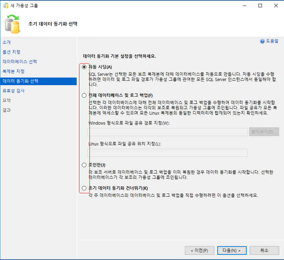Click the 새 가용성 그룹 title bar icon

(x=6, y=6)
